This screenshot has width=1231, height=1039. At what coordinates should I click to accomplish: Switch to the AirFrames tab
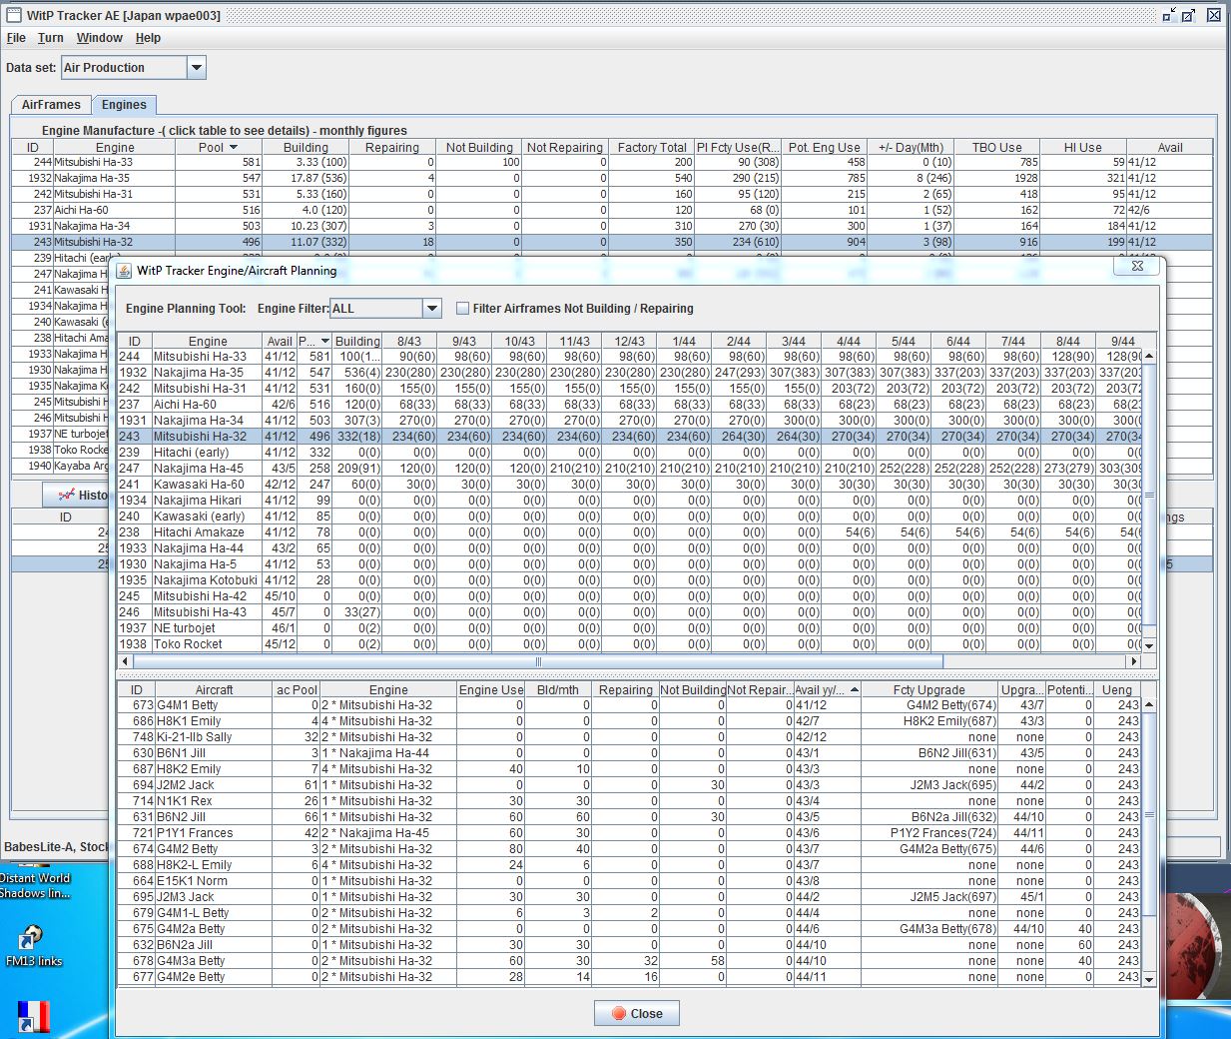tap(51, 105)
